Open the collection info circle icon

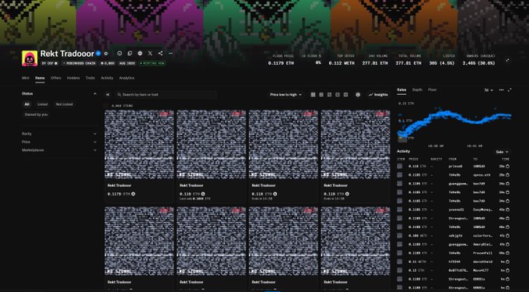120,53
